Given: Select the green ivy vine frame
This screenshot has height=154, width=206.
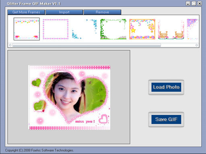Looking at the screenshot, I should tap(113, 29).
